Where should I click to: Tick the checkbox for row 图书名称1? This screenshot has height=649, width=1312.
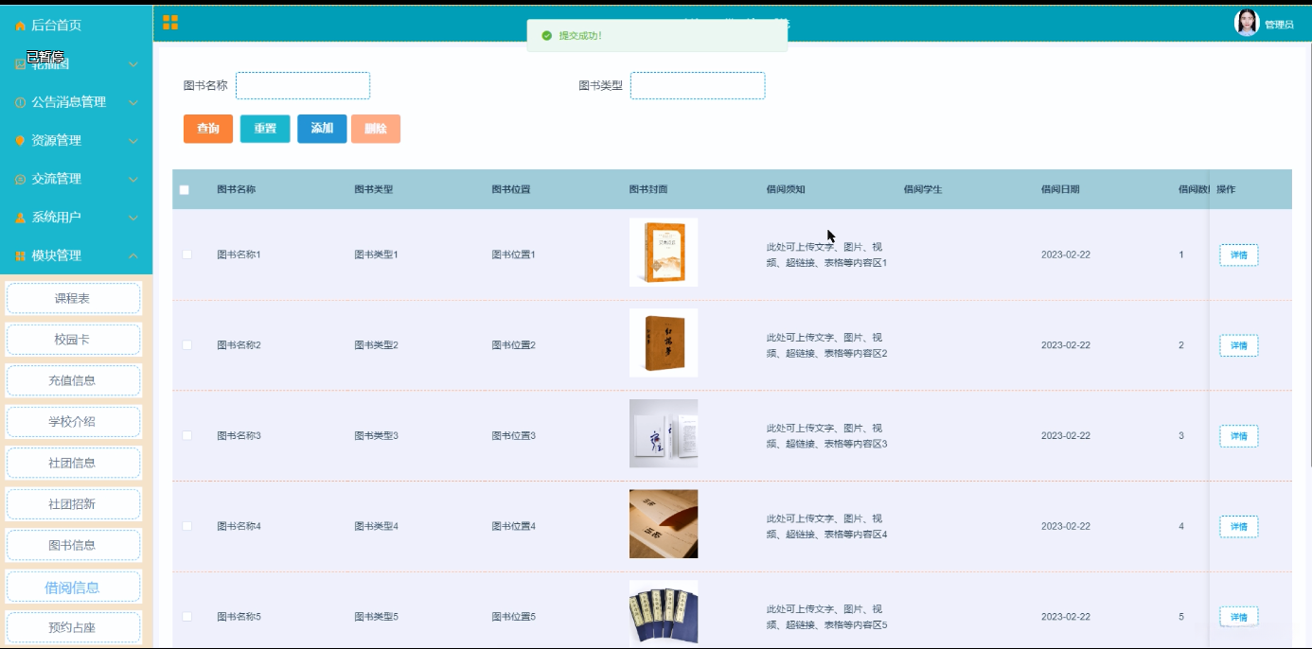click(x=186, y=254)
